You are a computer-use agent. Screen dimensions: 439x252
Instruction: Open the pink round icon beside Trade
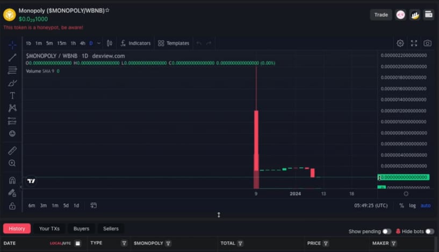click(401, 15)
